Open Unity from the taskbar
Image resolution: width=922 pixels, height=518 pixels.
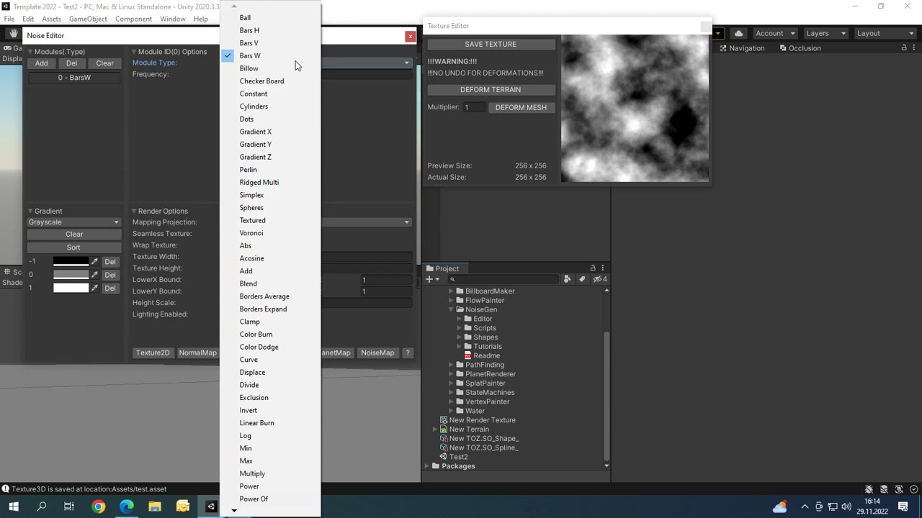point(211,506)
